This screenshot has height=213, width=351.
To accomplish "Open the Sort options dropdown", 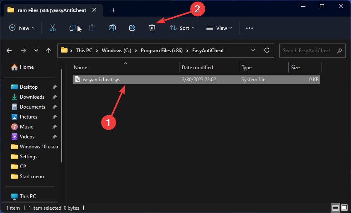I will (182, 28).
